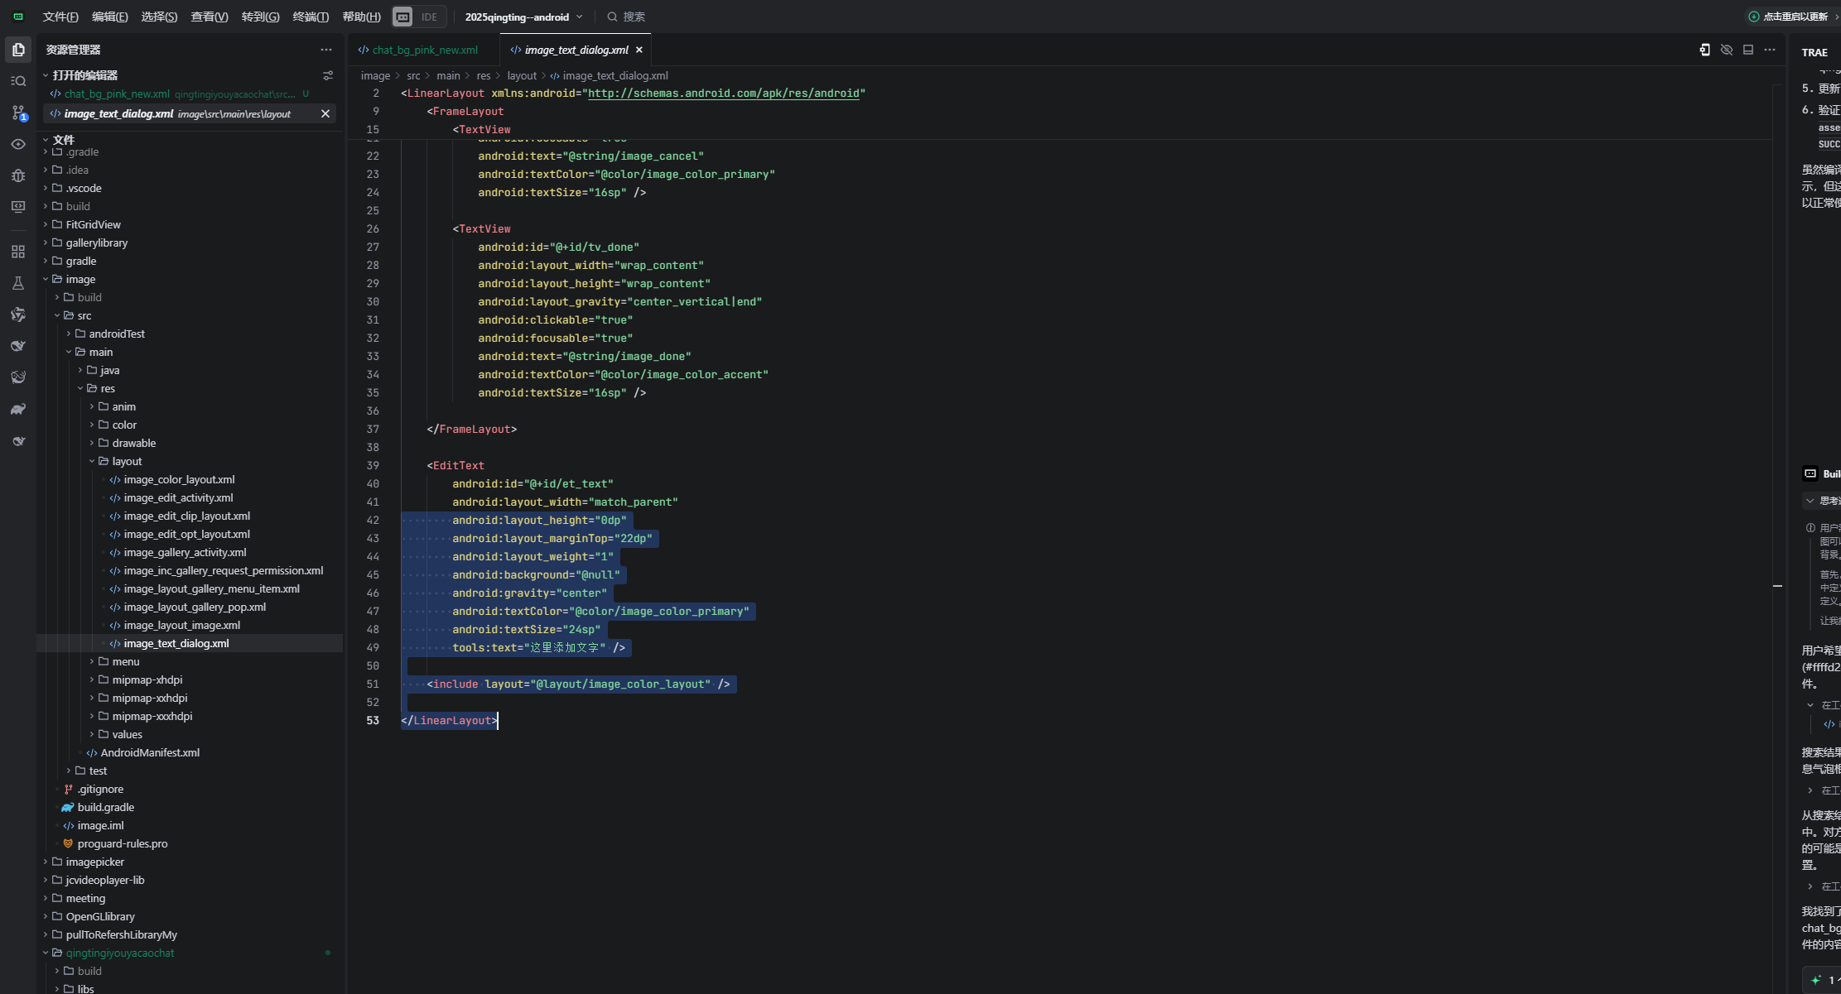Image resolution: width=1841 pixels, height=994 pixels.
Task: Open the 2025qingting--android project dropdown
Action: pos(523,17)
